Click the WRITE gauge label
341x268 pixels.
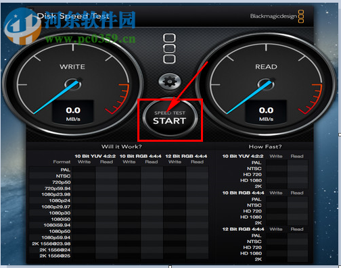72,67
